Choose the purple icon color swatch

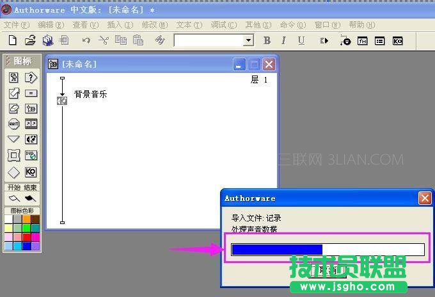pyautogui.click(x=36, y=246)
